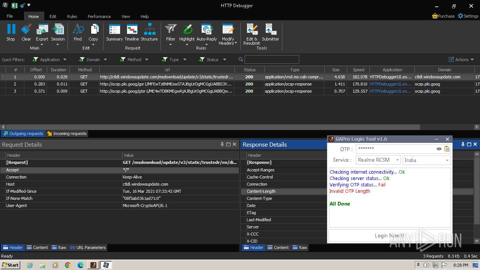Open the Modify Headers tool
Image resolution: width=480 pixels, height=270 pixels.
pos(228,34)
